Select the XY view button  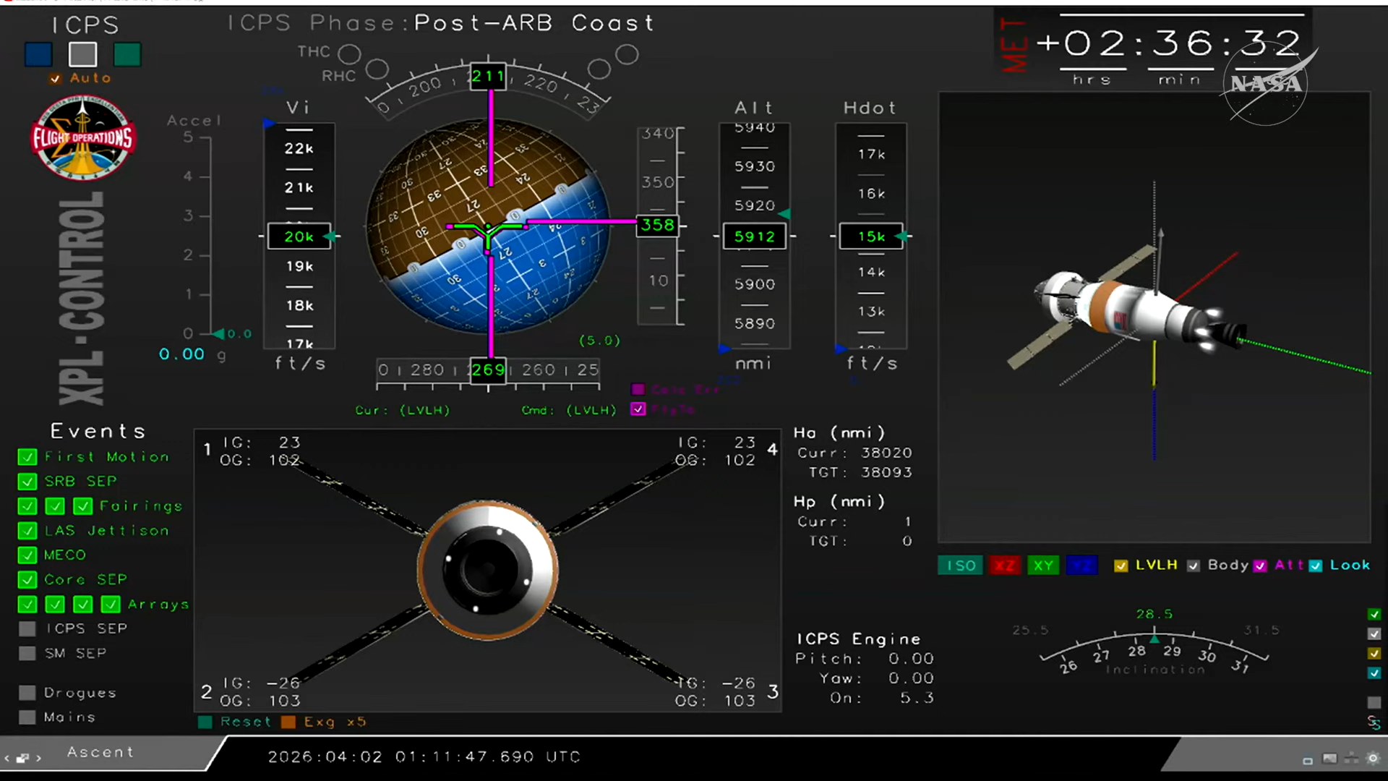[x=1043, y=566]
